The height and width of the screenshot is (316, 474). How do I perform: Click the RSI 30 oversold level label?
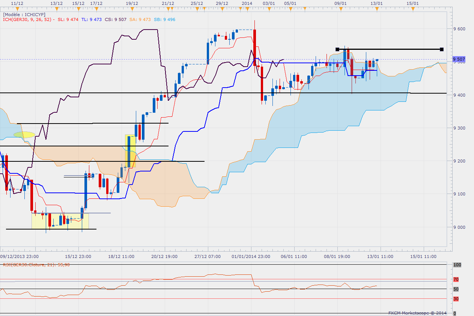(456, 299)
